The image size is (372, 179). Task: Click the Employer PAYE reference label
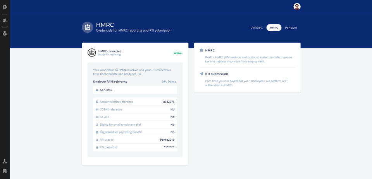click(110, 82)
